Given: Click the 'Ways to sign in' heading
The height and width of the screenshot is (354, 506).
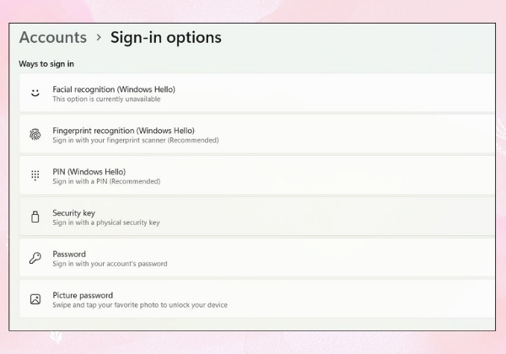Looking at the screenshot, I should click(x=46, y=64).
